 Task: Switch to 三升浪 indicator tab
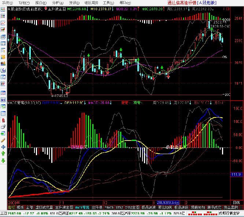click(97, 207)
